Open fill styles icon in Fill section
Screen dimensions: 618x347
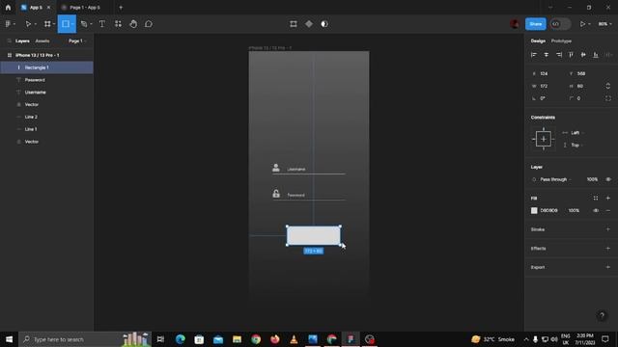[x=596, y=199]
